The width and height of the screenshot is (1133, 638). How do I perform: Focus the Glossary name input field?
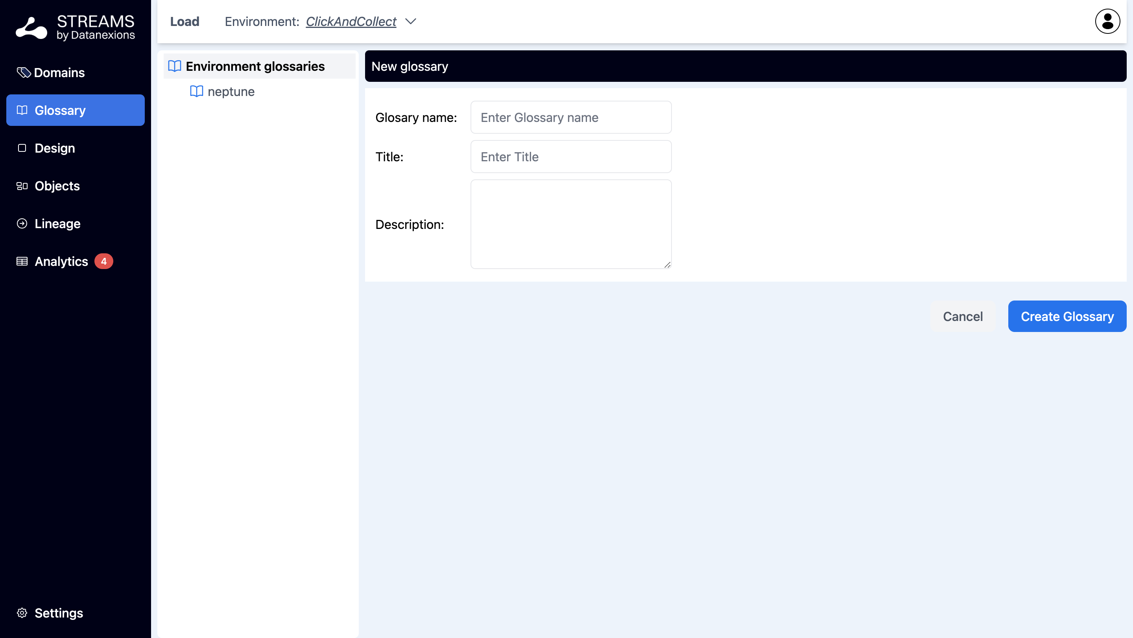pyautogui.click(x=570, y=117)
